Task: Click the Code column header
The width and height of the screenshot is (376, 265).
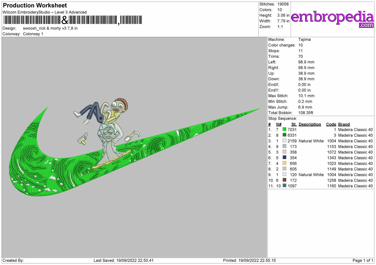Action: (331, 124)
